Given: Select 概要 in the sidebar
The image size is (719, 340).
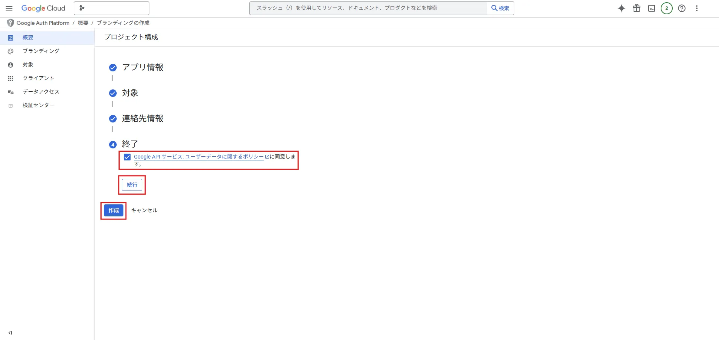Looking at the screenshot, I should (47, 38).
